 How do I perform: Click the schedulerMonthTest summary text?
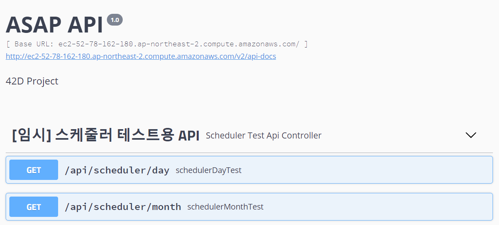click(x=226, y=207)
